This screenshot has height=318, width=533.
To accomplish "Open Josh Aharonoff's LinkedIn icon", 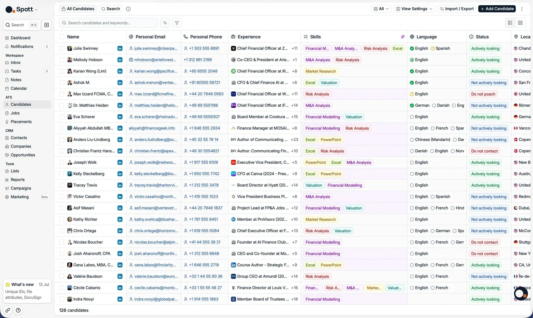I will [x=120, y=254].
